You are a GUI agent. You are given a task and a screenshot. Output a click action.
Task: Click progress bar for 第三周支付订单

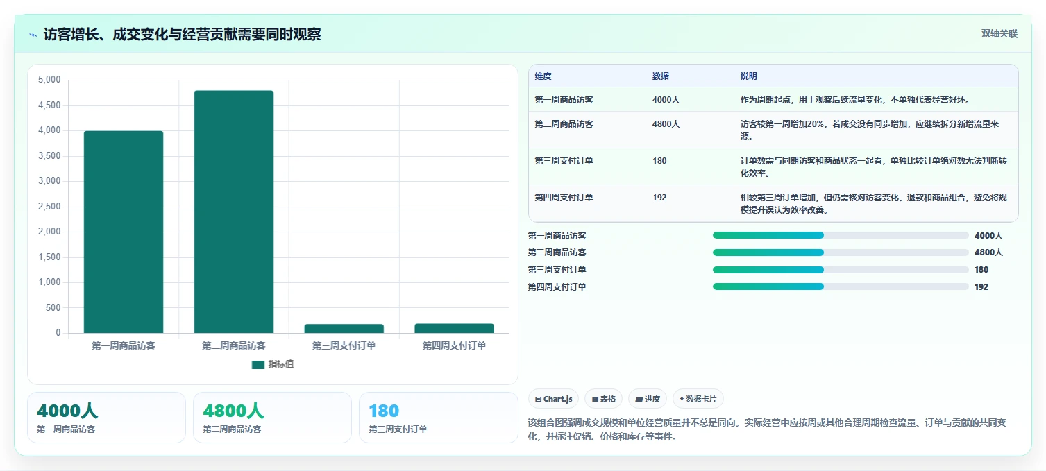[841, 270]
